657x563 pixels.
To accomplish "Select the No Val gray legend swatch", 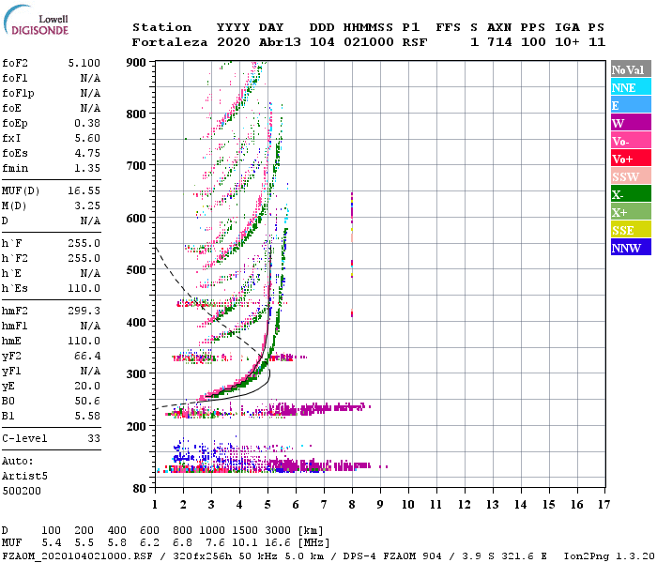I will [x=631, y=69].
